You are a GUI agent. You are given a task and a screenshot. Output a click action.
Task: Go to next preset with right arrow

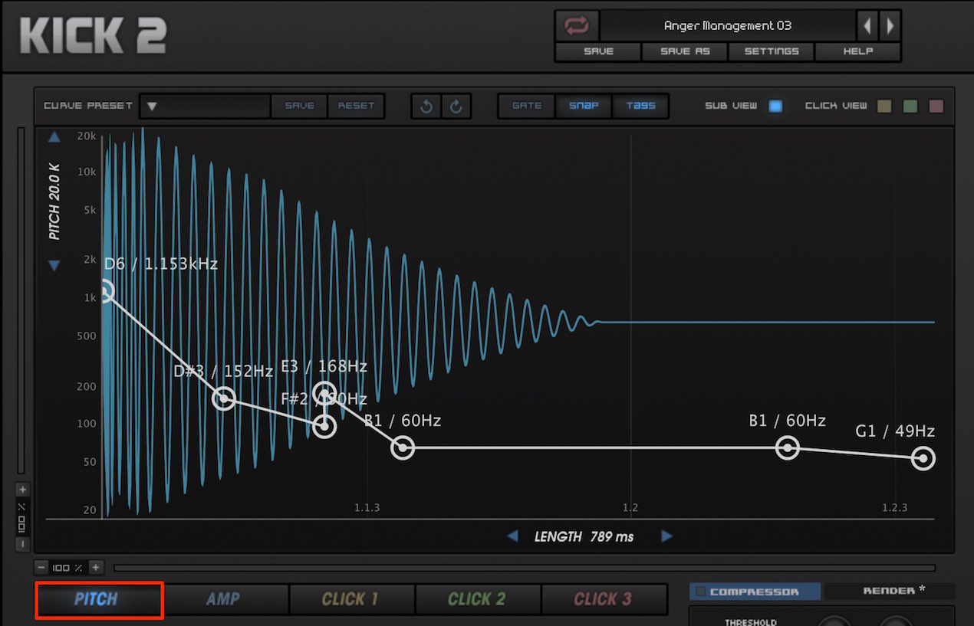click(x=890, y=26)
